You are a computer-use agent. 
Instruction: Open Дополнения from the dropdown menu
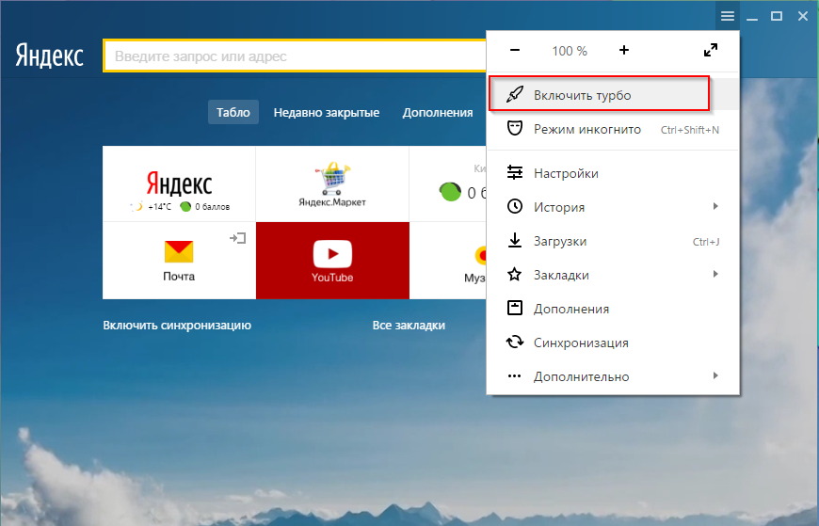570,309
